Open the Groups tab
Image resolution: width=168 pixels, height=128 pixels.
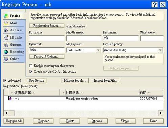tap(14, 45)
